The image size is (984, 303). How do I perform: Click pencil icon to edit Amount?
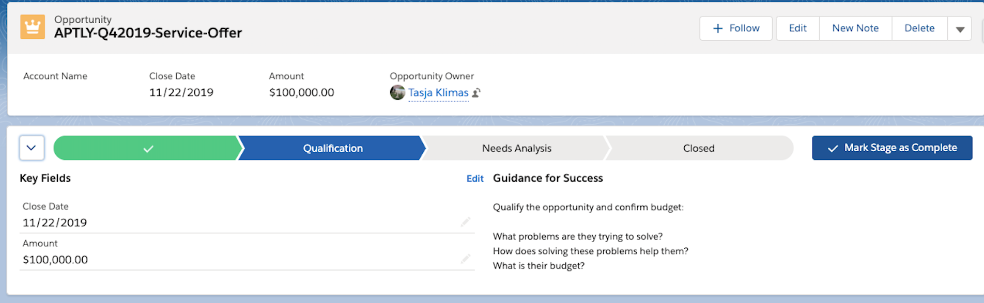pos(465,259)
